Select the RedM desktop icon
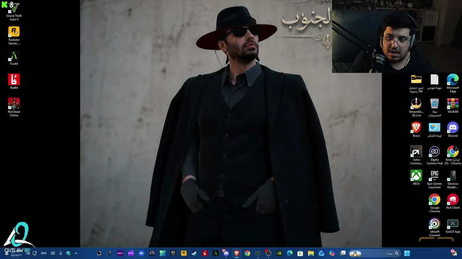Screen dimensions: 462x259 pos(14,82)
